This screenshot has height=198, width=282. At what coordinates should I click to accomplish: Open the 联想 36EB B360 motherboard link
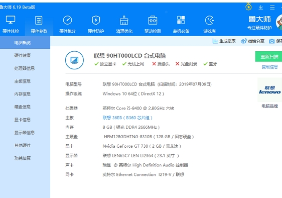pos(127,118)
